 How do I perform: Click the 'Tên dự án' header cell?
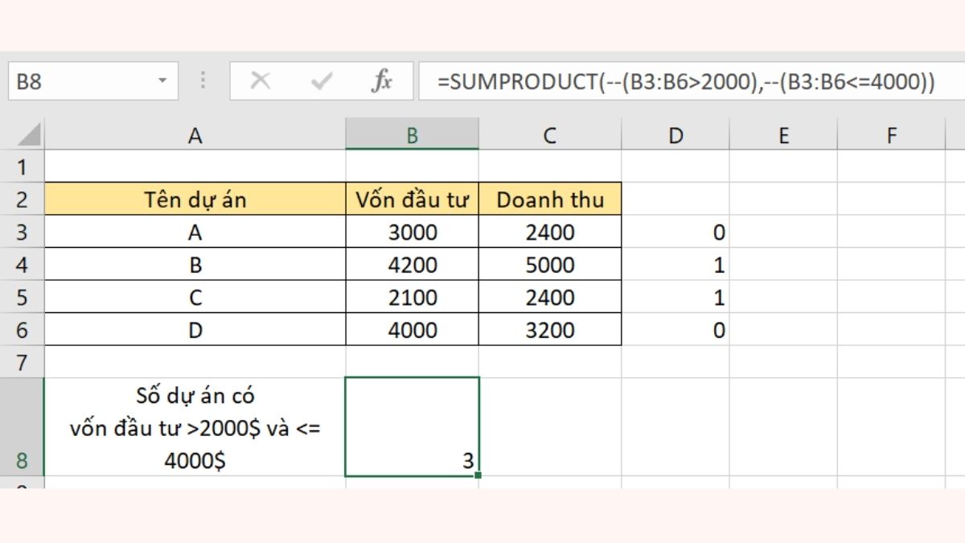pos(195,200)
